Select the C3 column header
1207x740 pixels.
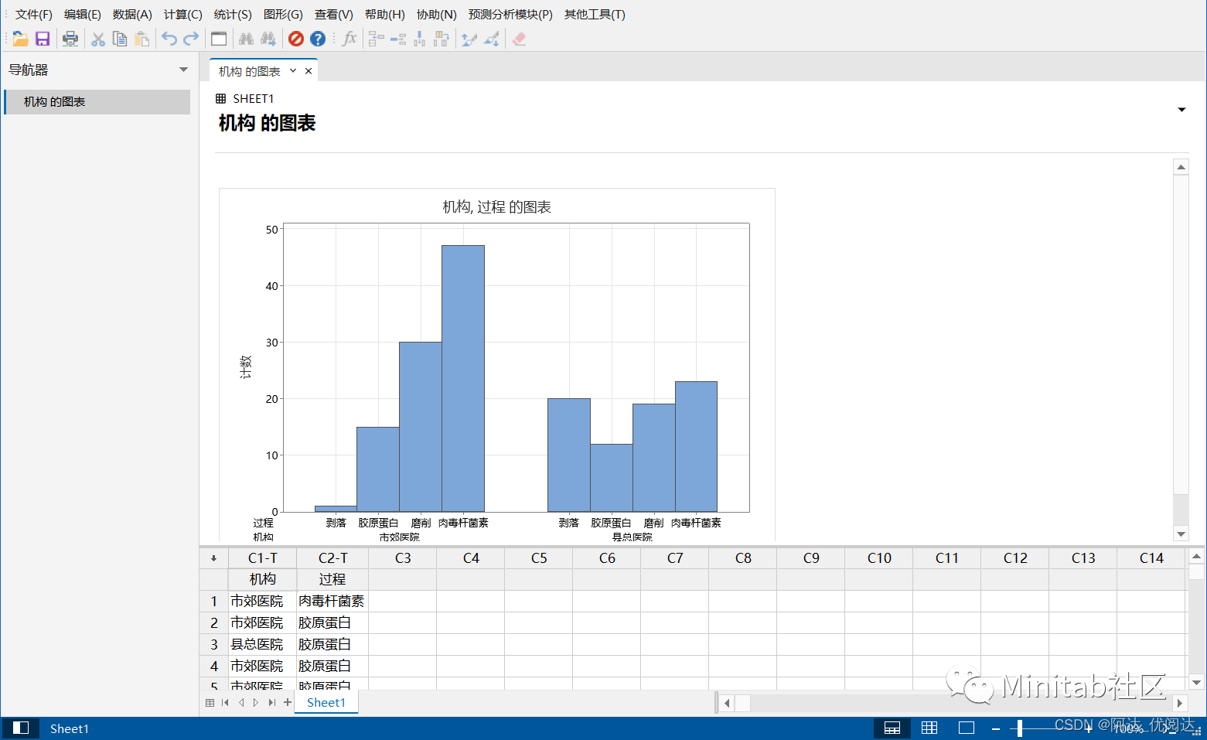pyautogui.click(x=402, y=558)
